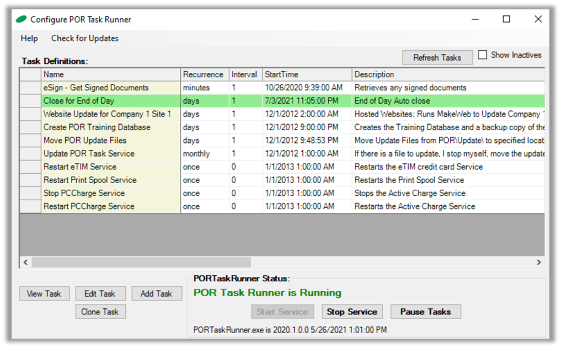Image resolution: width=561 pixels, height=348 pixels.
Task: Click Add Task to create a task
Action: click(x=156, y=293)
